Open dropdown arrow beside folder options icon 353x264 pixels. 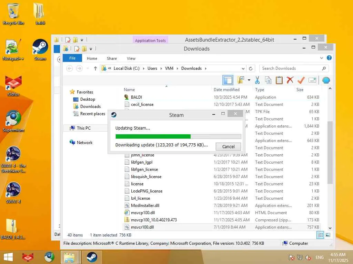click(249, 80)
